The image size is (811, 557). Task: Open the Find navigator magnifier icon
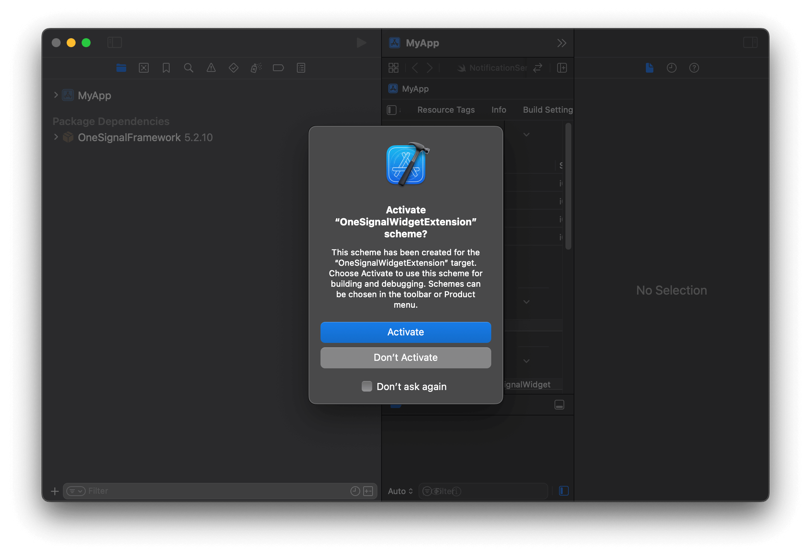click(189, 68)
